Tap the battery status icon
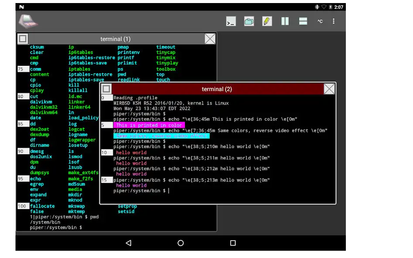Screen dimensions: 413x258 pyautogui.click(x=330, y=7)
